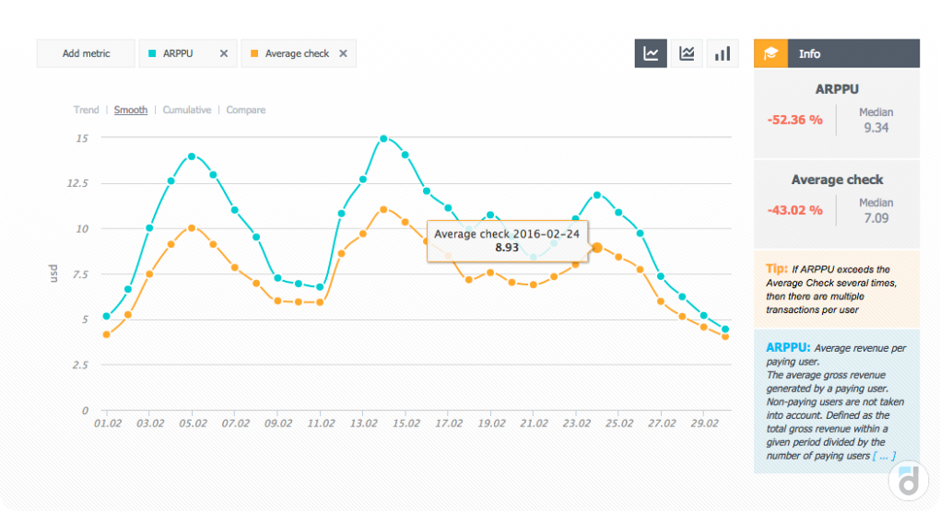The height and width of the screenshot is (511, 940).
Task: Click the highlighted 2016-02-24 Average check point
Action: (597, 248)
